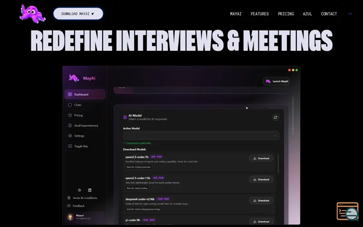Click the model list scrollbar
This screenshot has height=227, width=363.
click(278, 163)
